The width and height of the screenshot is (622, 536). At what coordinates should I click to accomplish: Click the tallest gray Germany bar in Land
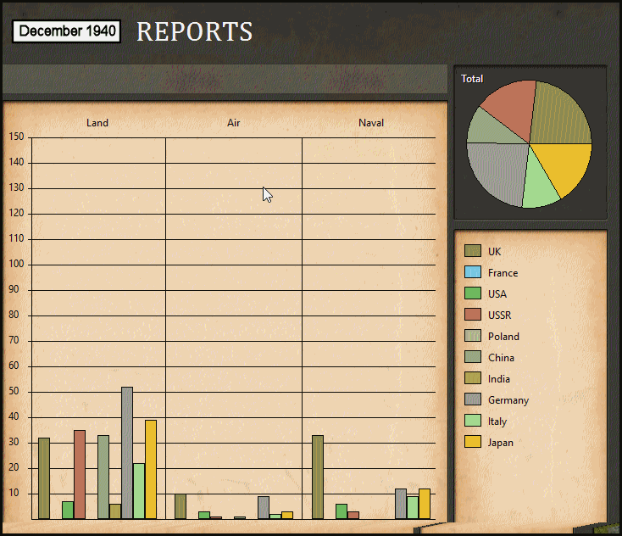pos(127,452)
